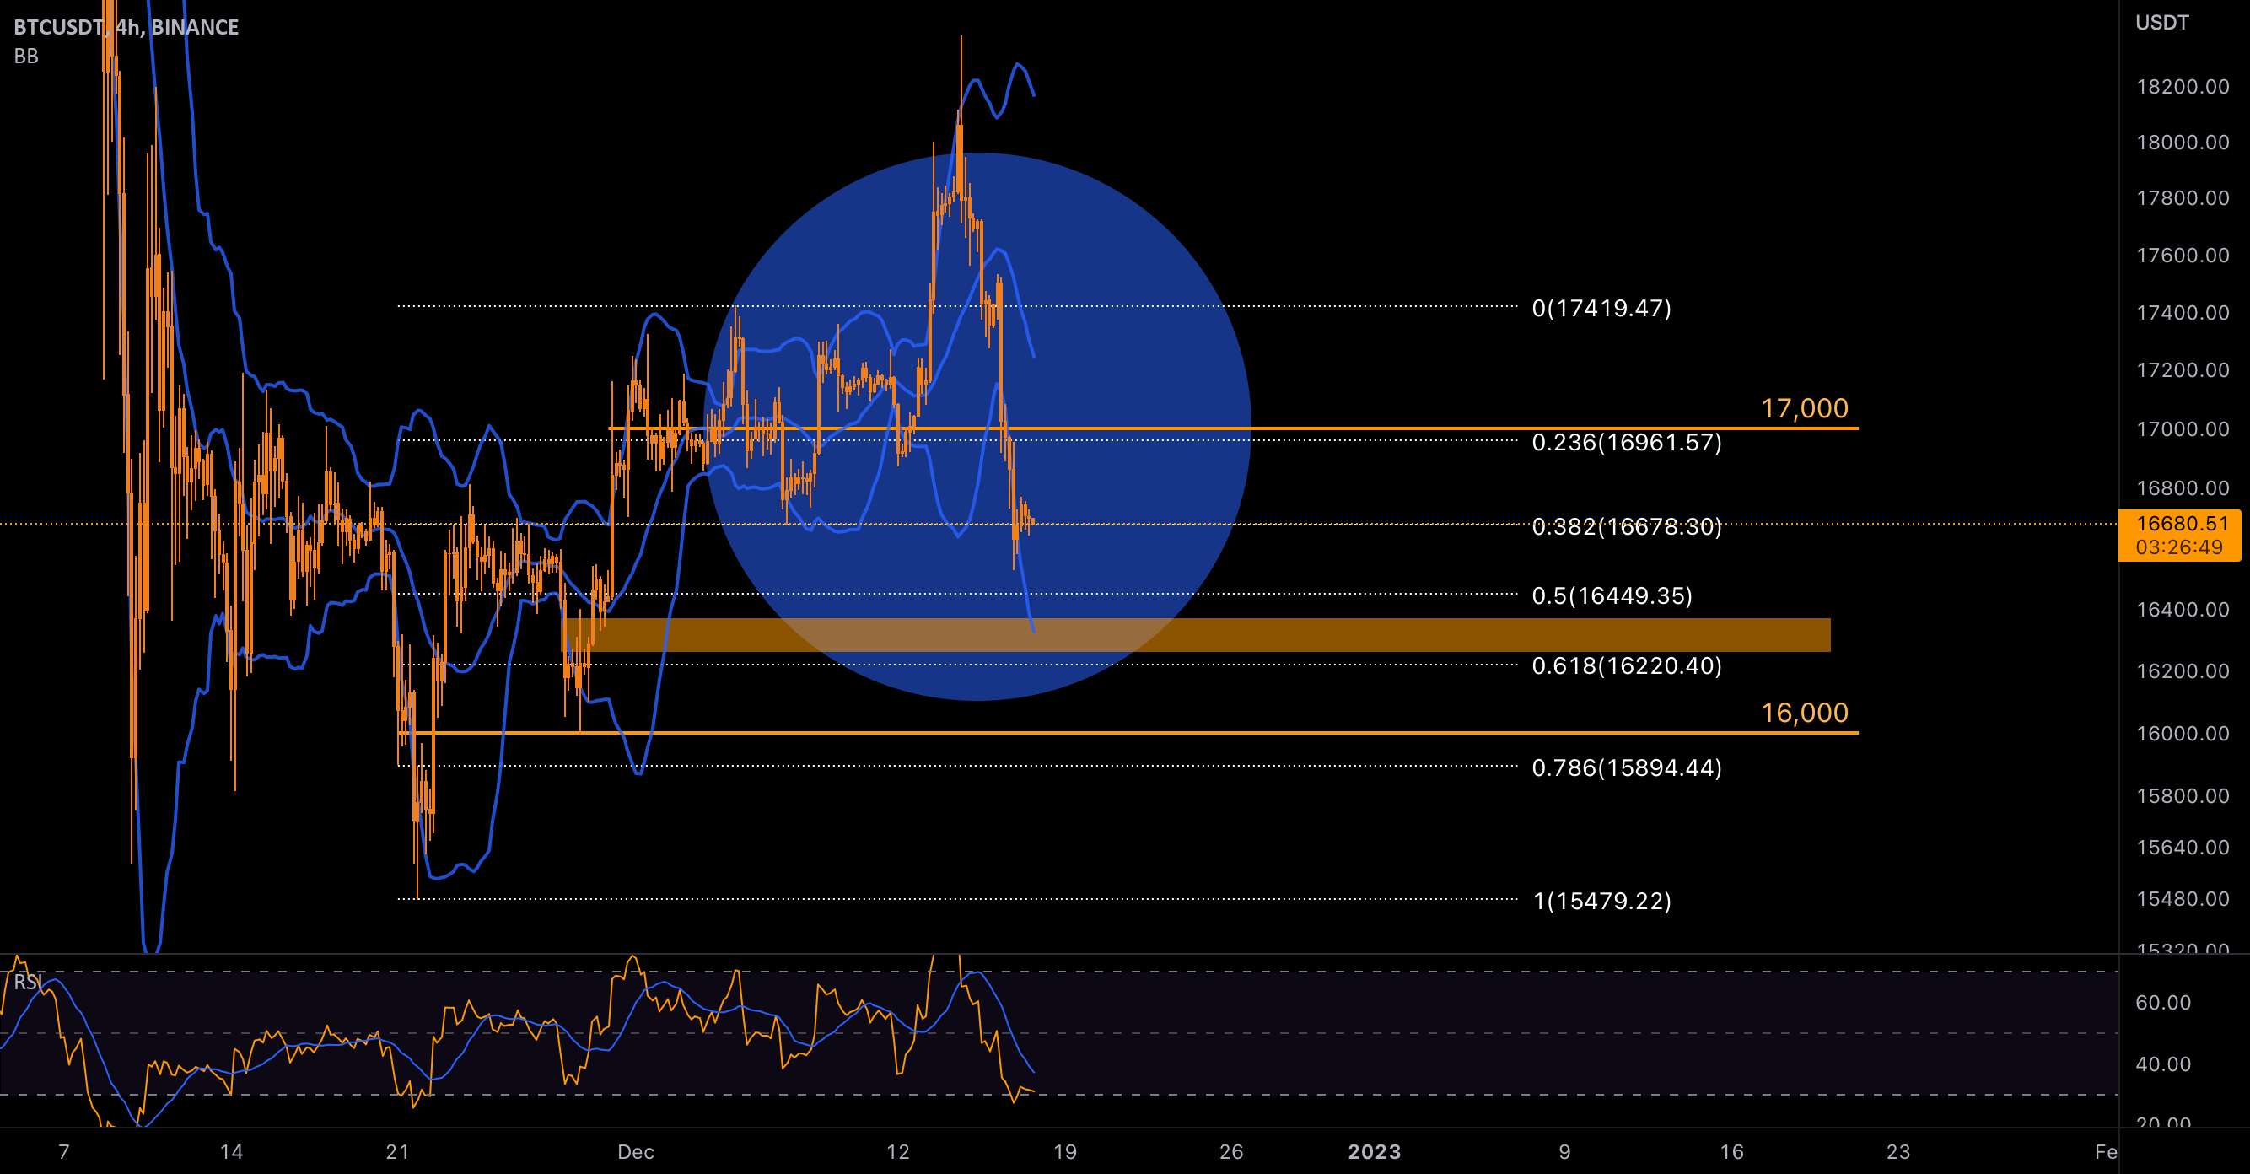Select Fibonacci level 0.5(16449.35)

point(1612,595)
